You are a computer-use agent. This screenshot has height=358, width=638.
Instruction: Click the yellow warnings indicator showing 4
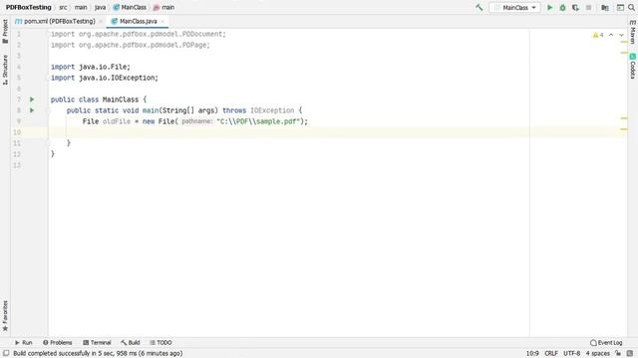[598, 35]
